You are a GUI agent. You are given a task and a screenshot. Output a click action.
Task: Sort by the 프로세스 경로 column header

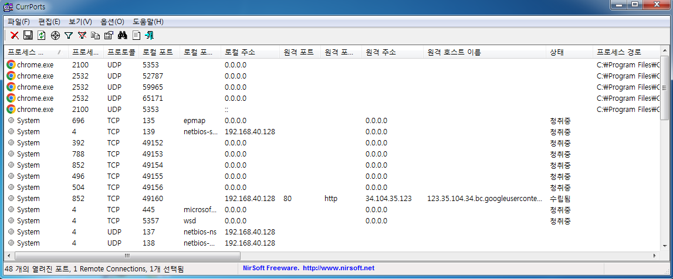[x=627, y=52]
